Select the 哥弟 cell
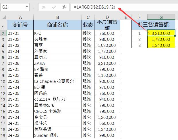Screen dimensions: 178x140 click(57, 75)
